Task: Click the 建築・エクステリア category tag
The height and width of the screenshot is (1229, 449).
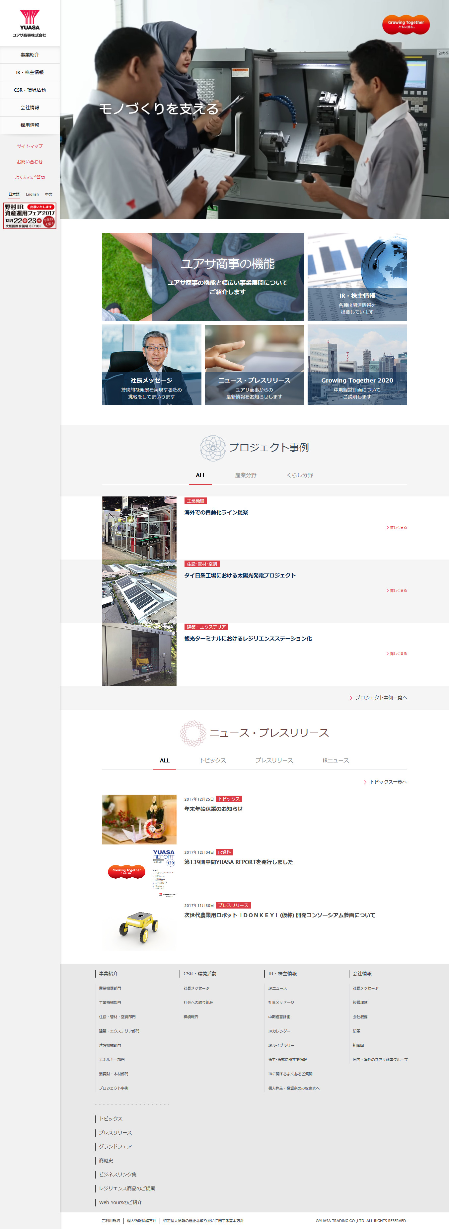Action: click(x=206, y=627)
